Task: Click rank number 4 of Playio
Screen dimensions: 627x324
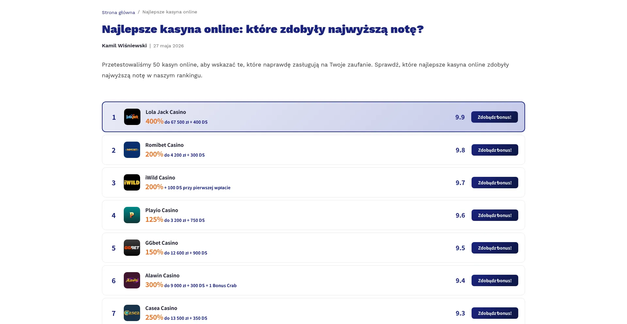Action: coord(114,215)
